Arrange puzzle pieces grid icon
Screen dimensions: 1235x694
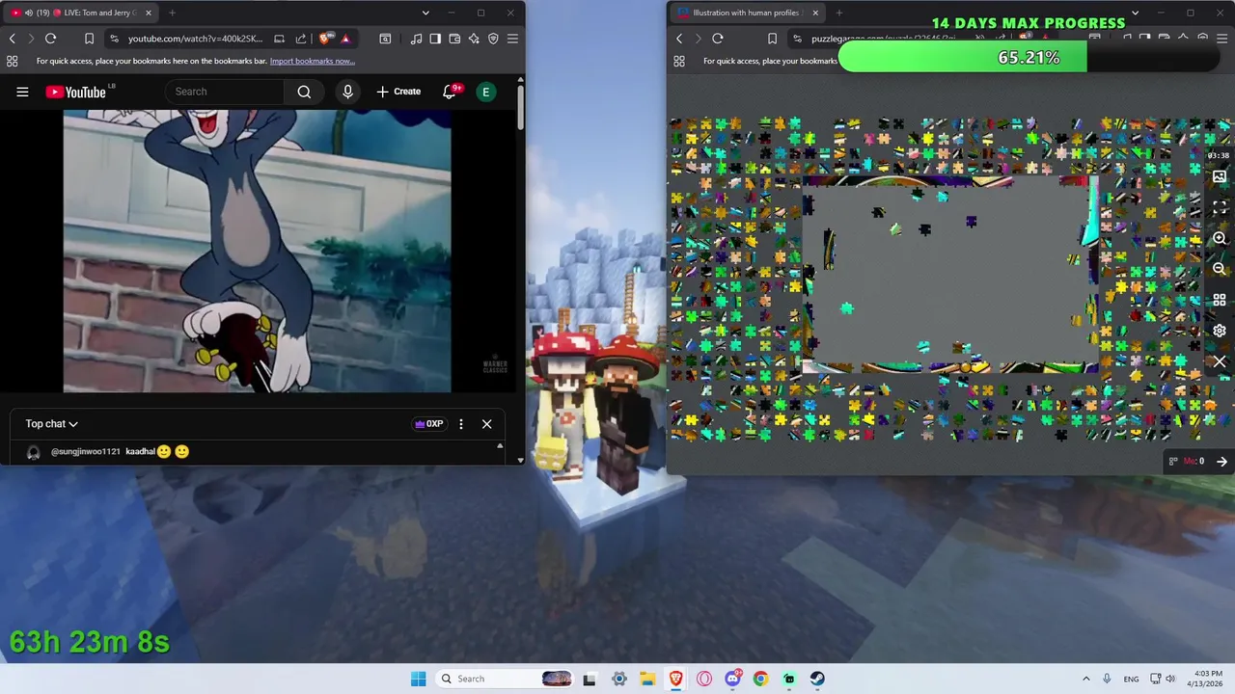[x=1220, y=300]
